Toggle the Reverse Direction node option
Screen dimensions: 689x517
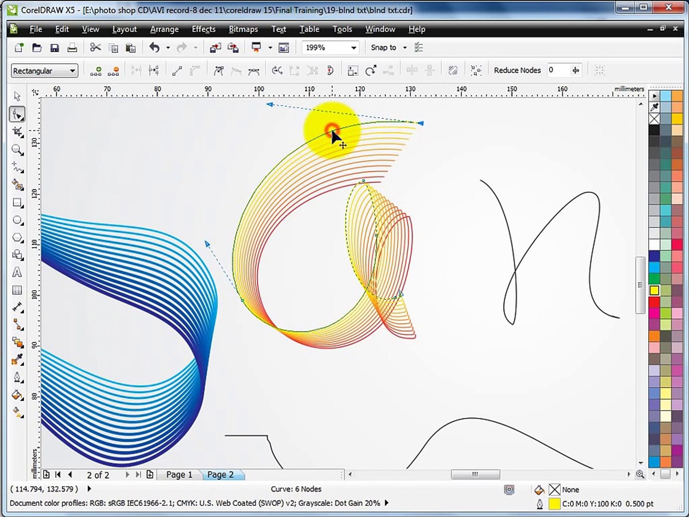click(277, 71)
